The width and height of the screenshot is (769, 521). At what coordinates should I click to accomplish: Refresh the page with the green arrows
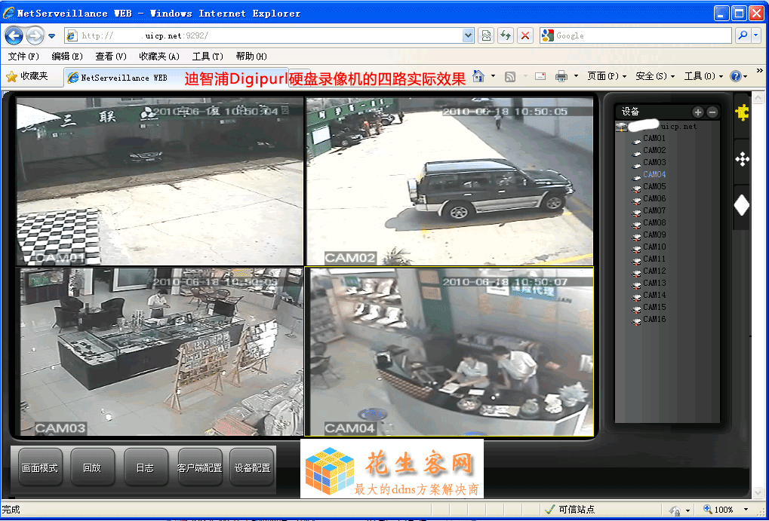coord(505,35)
